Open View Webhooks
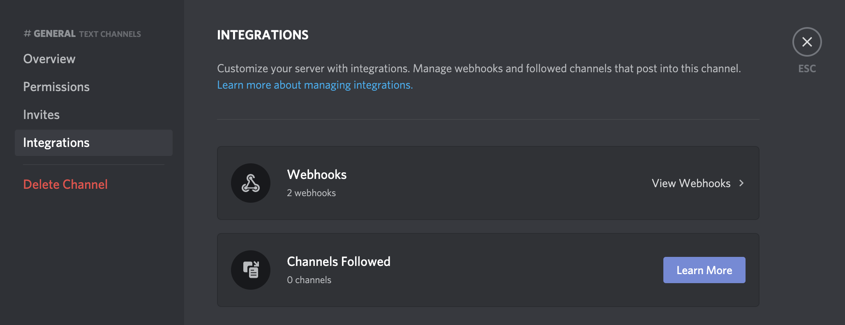Viewport: 845px width, 325px height. click(691, 183)
